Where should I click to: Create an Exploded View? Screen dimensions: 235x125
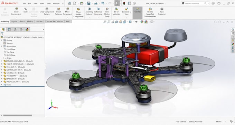pos(126,11)
